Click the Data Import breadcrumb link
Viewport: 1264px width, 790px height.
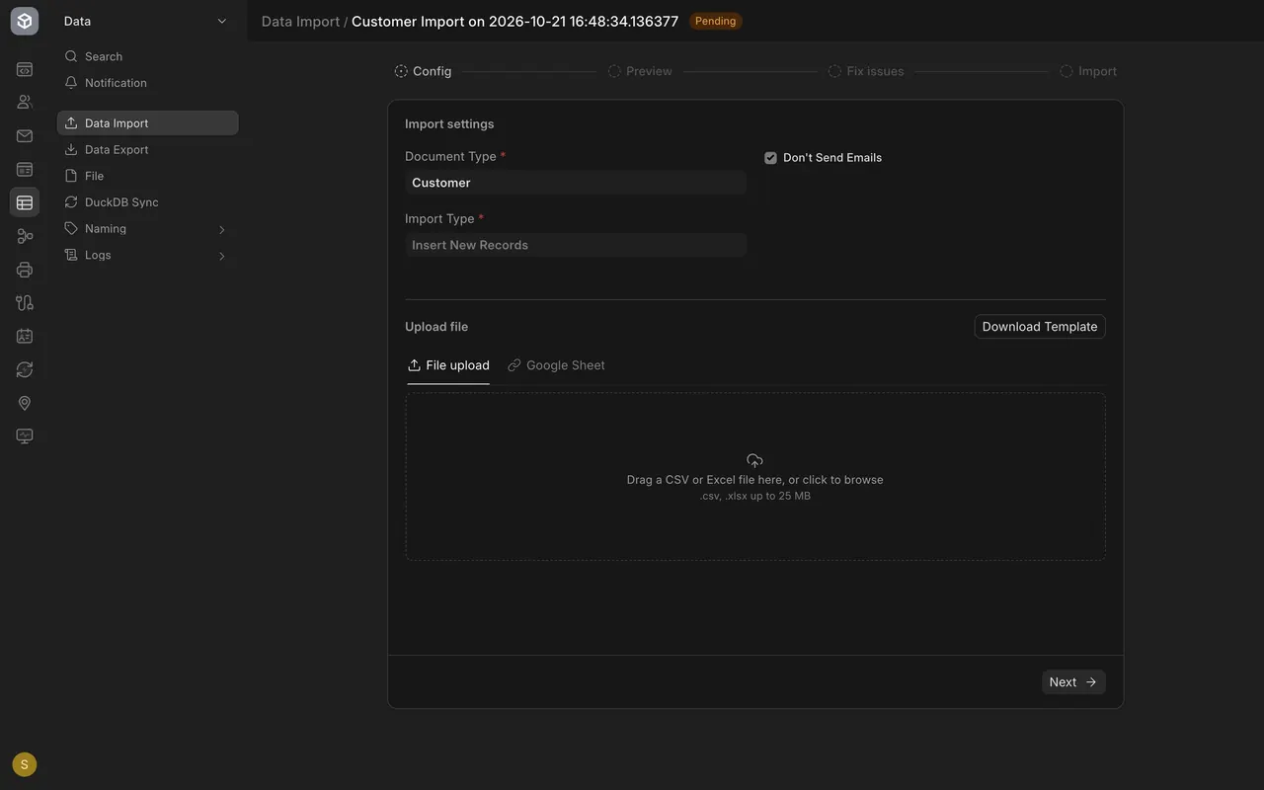[x=300, y=21]
